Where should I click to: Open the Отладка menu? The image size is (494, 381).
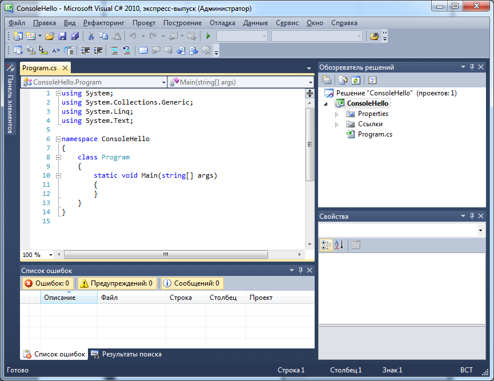[x=222, y=23]
